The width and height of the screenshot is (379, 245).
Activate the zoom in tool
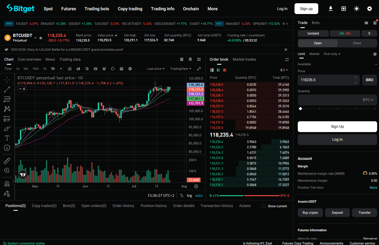click(x=7, y=171)
